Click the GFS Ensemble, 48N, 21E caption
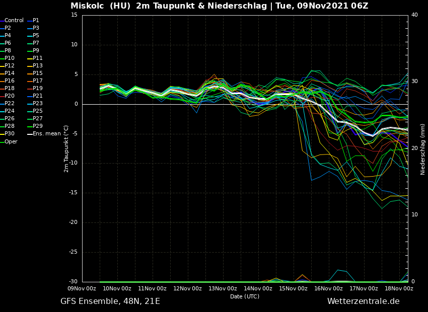428x312 pixels. point(110,301)
